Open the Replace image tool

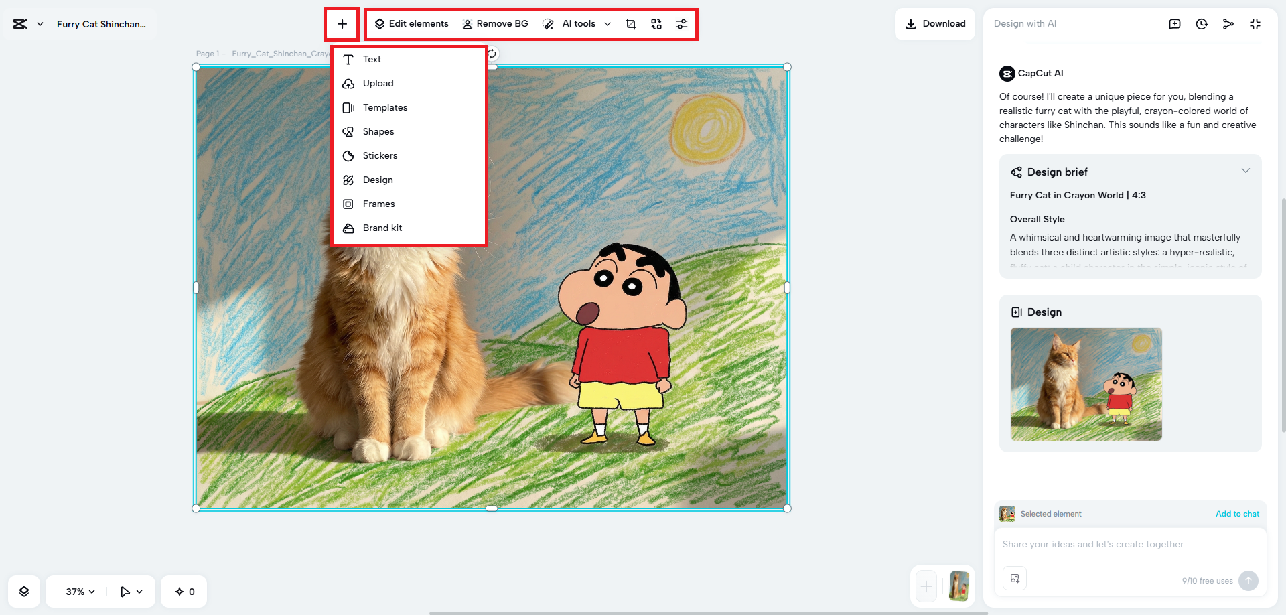656,23
